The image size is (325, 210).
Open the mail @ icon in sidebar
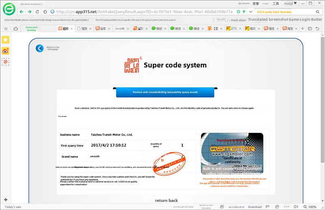(6, 62)
